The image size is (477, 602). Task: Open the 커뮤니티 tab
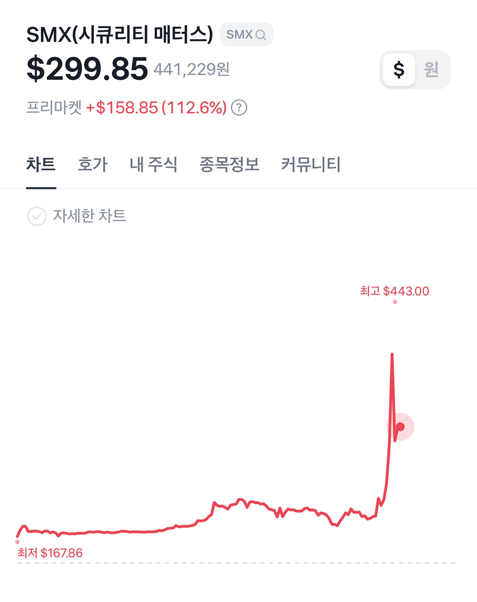click(311, 165)
